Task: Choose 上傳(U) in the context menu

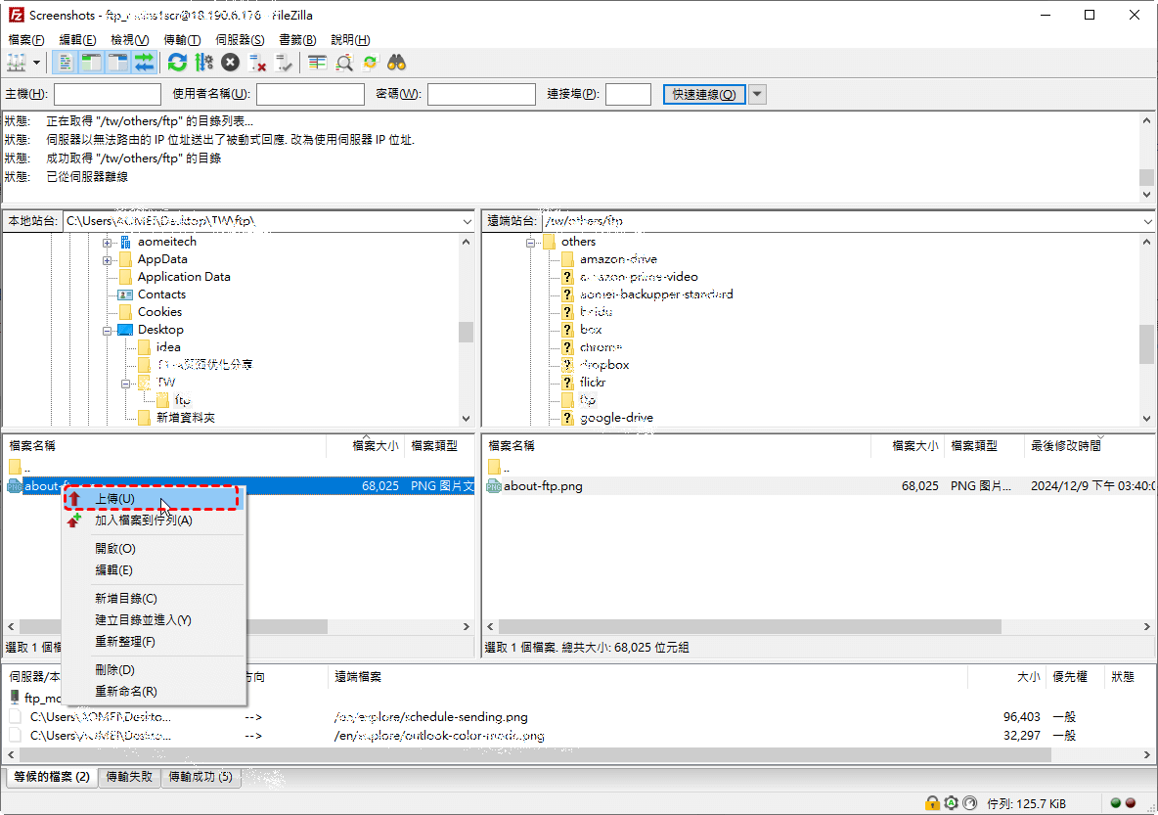Action: point(153,499)
